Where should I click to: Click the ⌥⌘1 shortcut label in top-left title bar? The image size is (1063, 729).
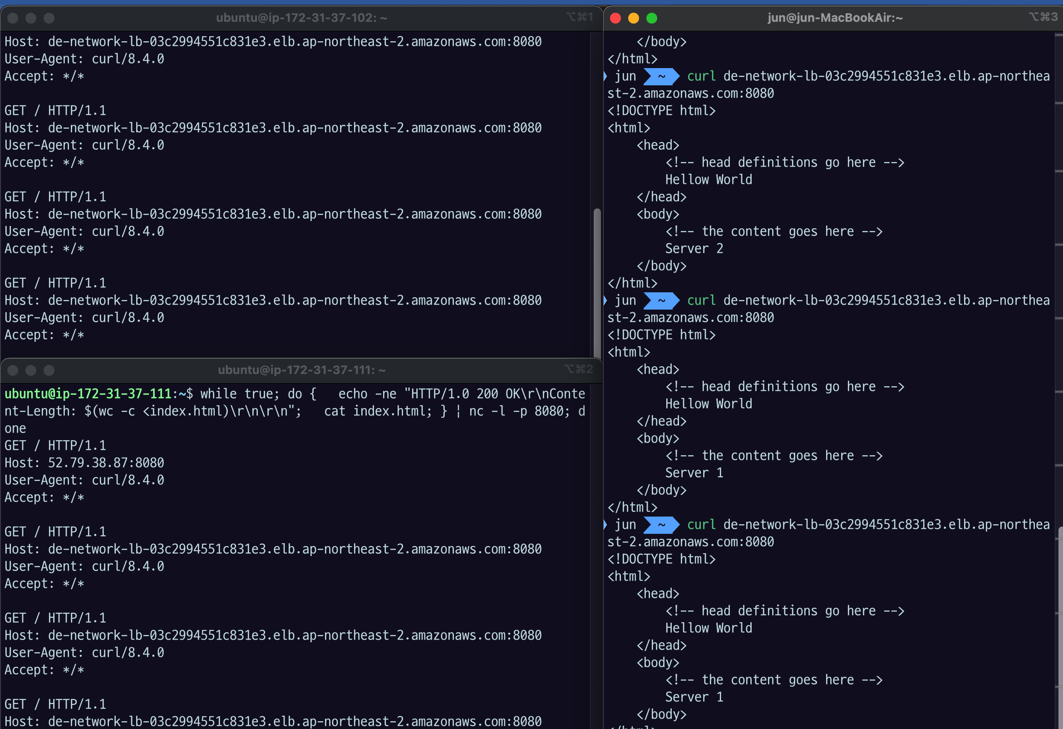579,17
